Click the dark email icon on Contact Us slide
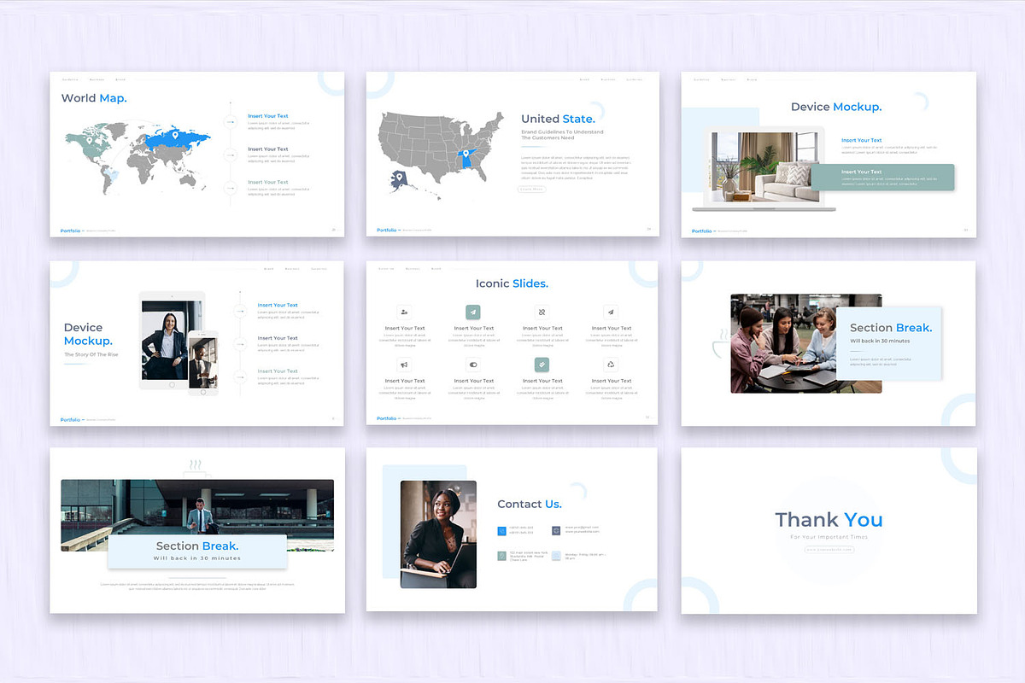The height and width of the screenshot is (683, 1025). click(556, 530)
